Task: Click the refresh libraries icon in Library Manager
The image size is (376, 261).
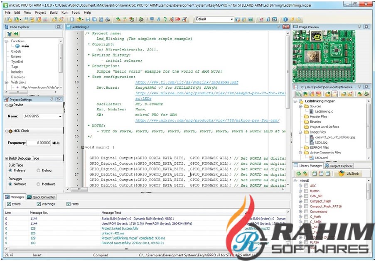Action: (298, 173)
